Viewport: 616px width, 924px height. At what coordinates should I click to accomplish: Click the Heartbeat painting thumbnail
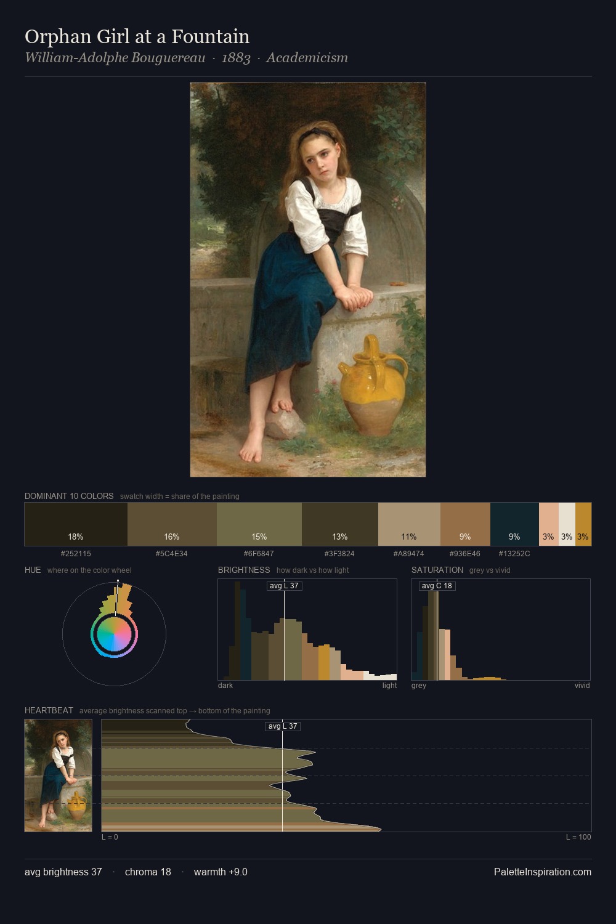point(59,776)
